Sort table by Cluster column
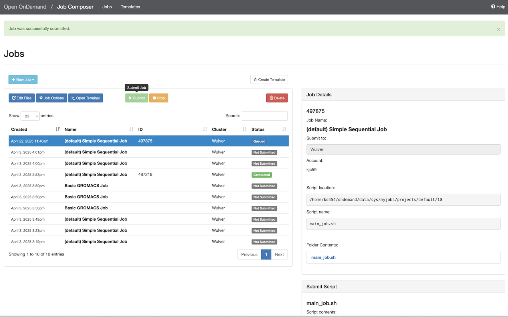Viewport: 508px width, 317px height. [229, 129]
